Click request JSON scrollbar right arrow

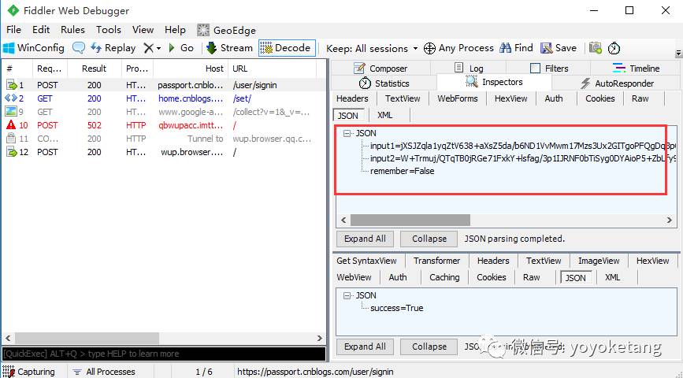(670, 220)
